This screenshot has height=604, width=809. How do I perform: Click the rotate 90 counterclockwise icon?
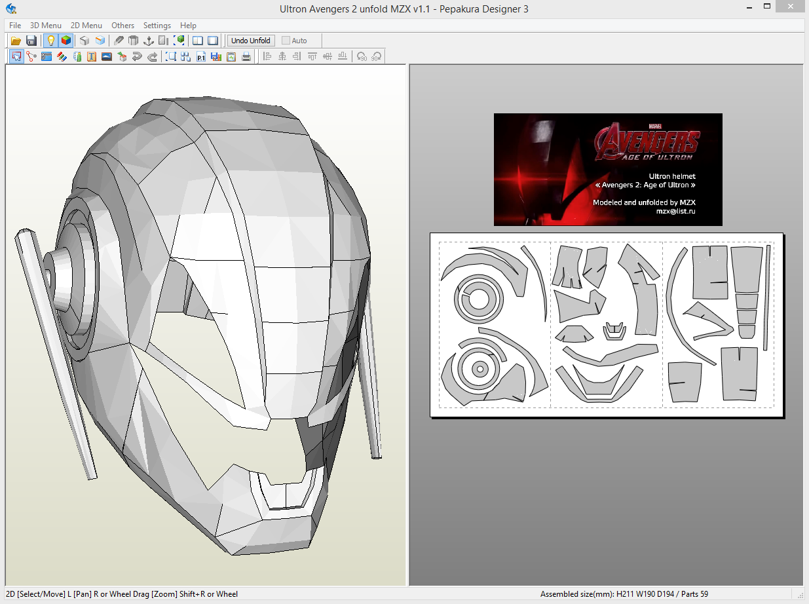[362, 56]
